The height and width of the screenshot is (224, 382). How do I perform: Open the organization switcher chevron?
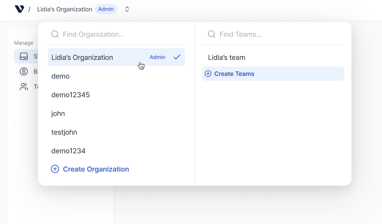[x=127, y=9]
